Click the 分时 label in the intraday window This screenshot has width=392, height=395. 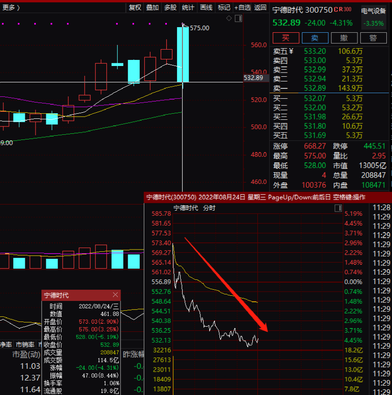pyautogui.click(x=209, y=208)
